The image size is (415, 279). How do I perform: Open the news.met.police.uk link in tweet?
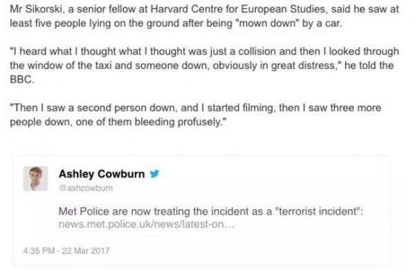(147, 224)
